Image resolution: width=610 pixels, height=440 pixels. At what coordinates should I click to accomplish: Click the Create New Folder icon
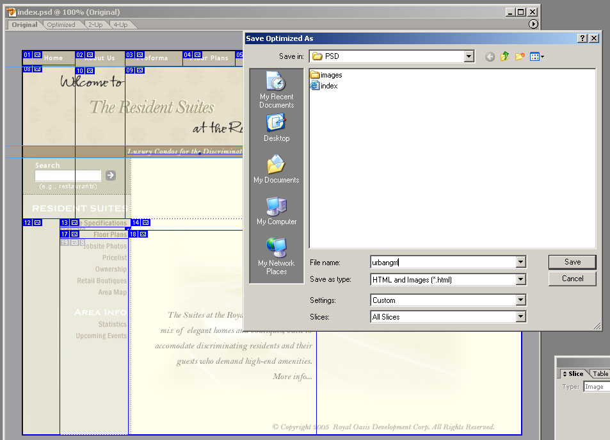519,56
